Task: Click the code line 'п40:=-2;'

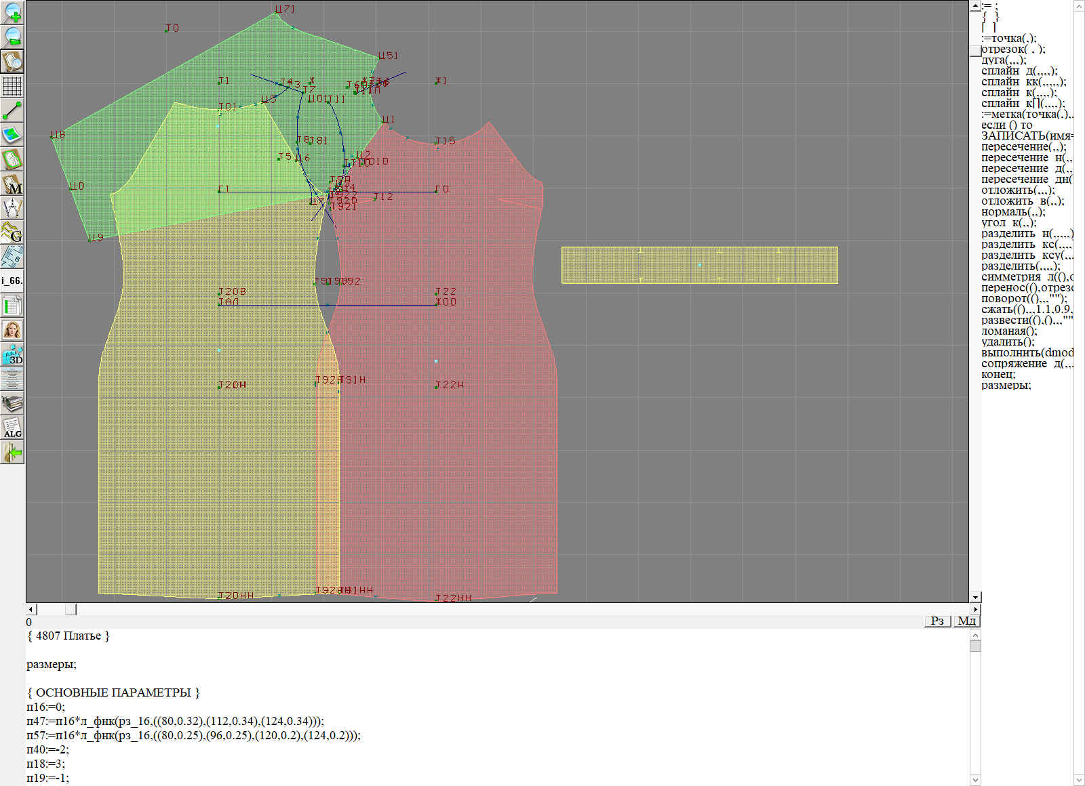Action: (x=47, y=749)
